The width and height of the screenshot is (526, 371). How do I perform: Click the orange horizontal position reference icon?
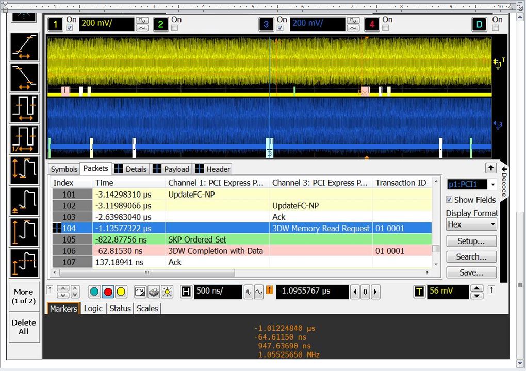click(x=269, y=290)
